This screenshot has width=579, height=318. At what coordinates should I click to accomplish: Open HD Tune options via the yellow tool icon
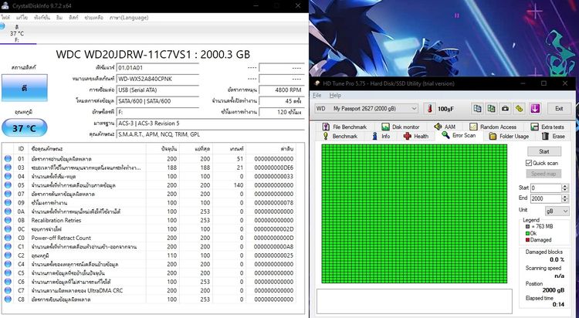(520, 109)
